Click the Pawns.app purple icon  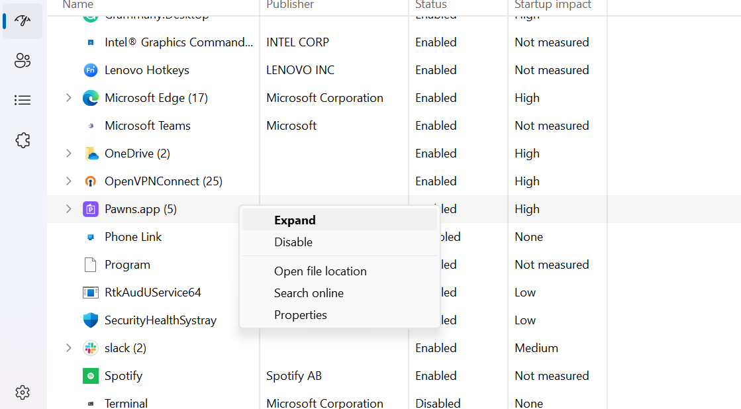(x=91, y=209)
